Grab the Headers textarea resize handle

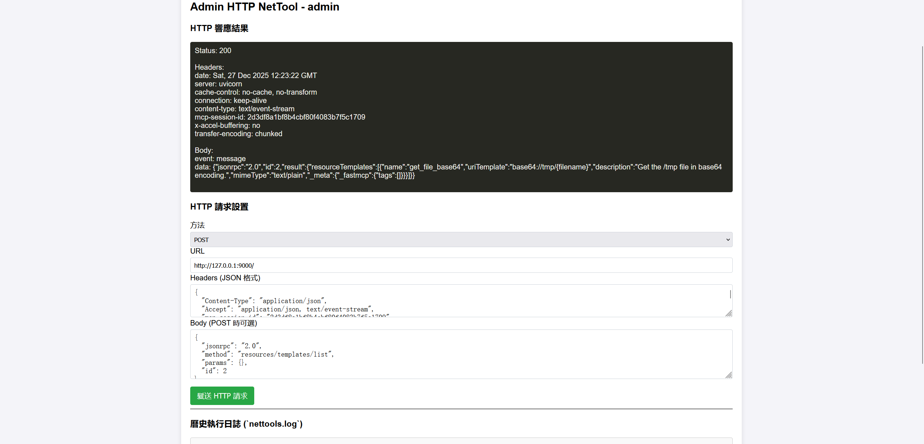(729, 313)
